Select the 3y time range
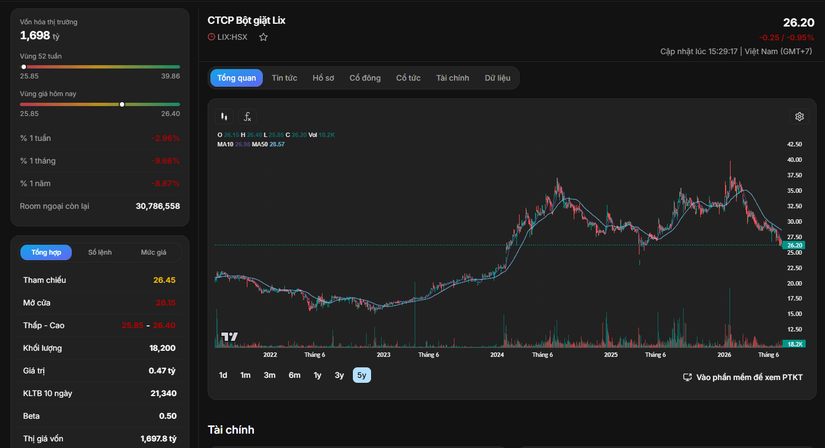 click(339, 375)
